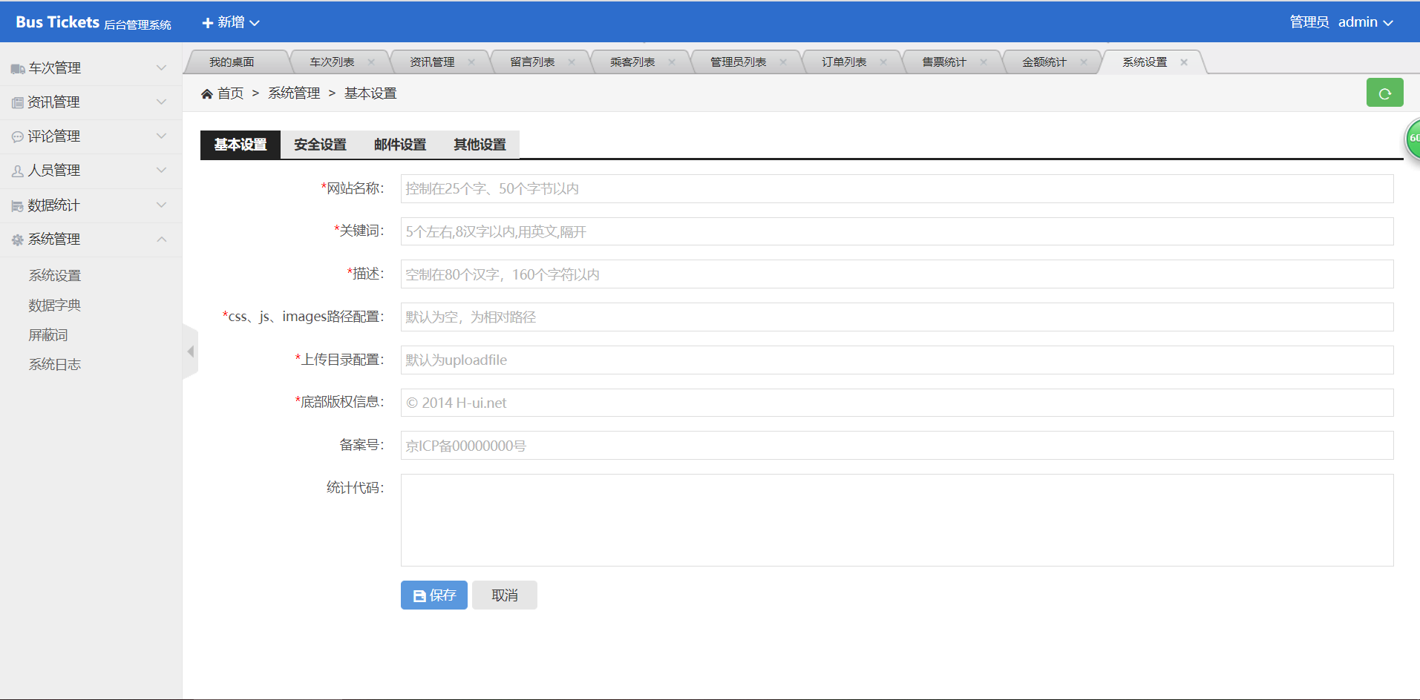This screenshot has width=1420, height=700.
Task: Expand the 评论管理 sidebar menu
Action: 91,136
